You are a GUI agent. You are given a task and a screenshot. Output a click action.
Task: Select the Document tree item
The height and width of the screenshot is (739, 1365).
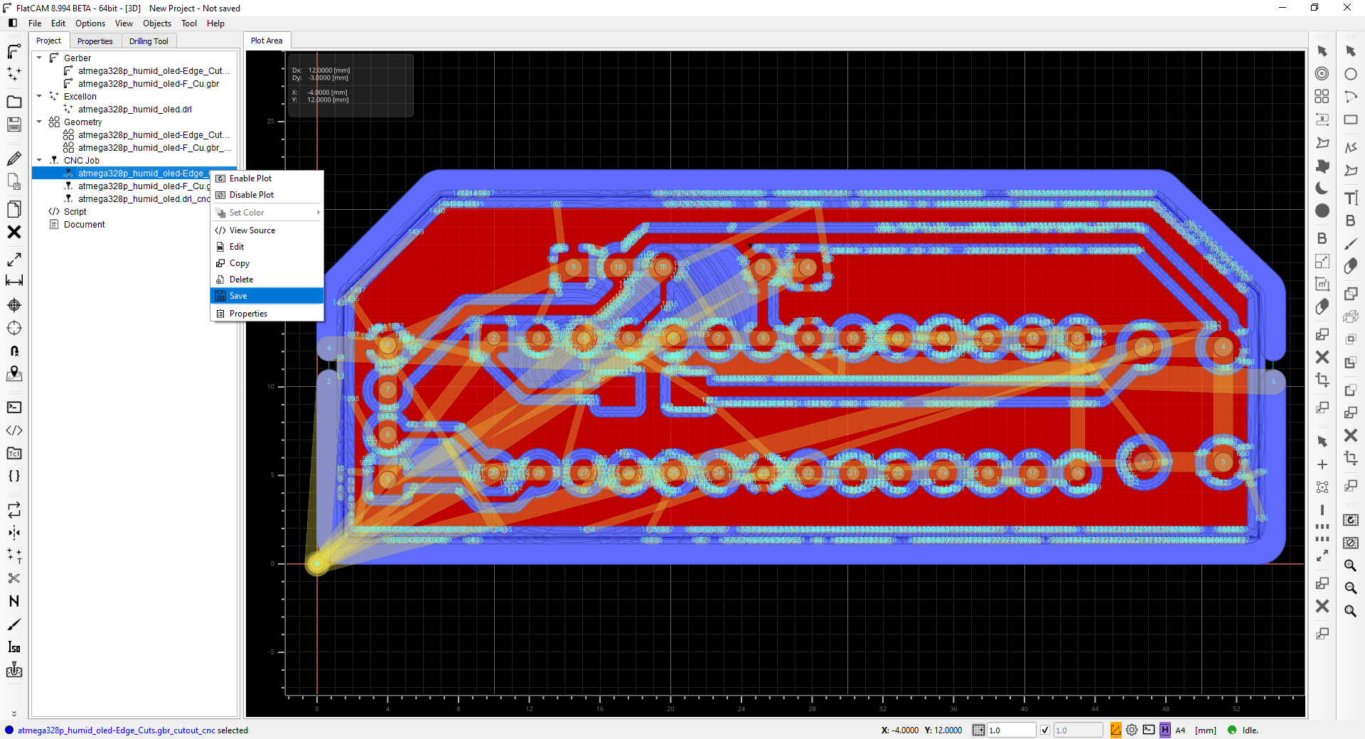point(84,225)
